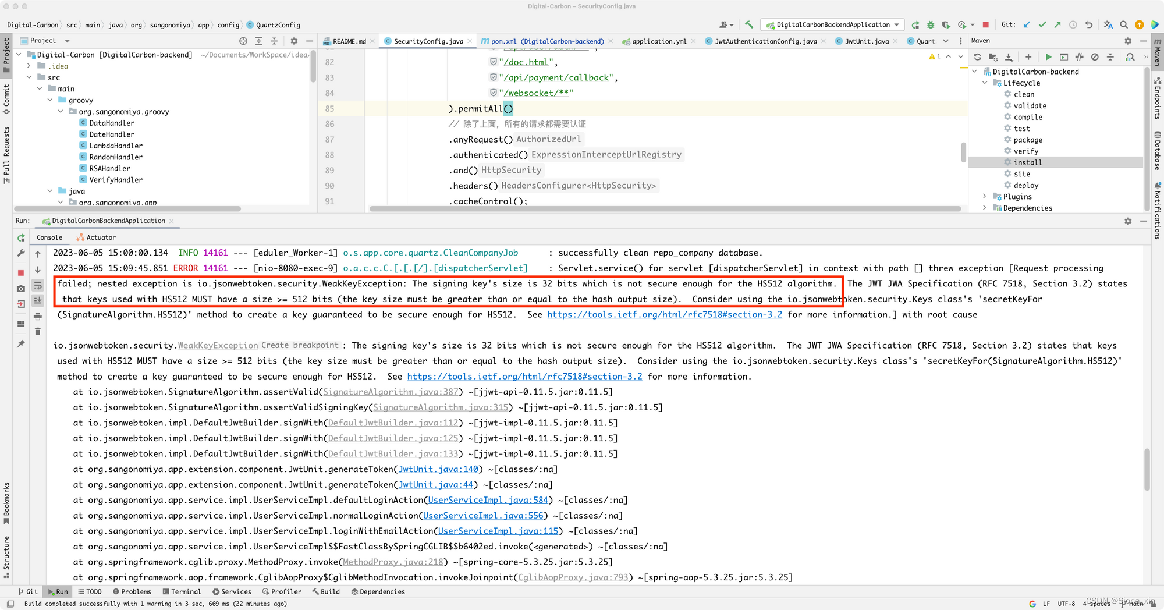Reload all Maven projects with refresh icon
Image resolution: width=1164 pixels, height=610 pixels.
click(x=978, y=57)
